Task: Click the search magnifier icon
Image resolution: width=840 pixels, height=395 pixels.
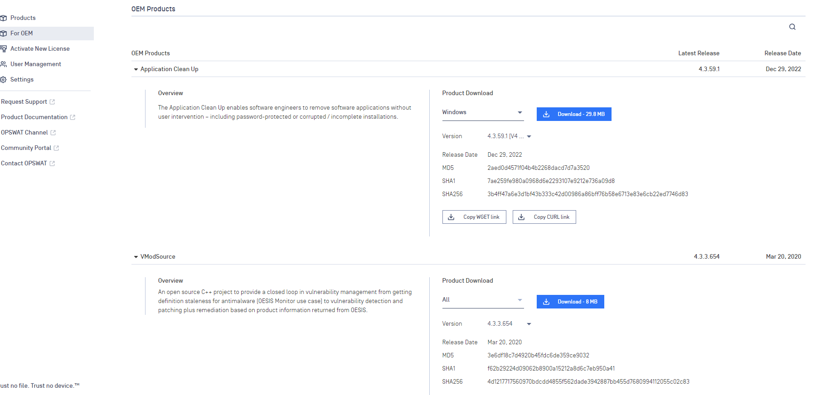Action: click(x=792, y=27)
